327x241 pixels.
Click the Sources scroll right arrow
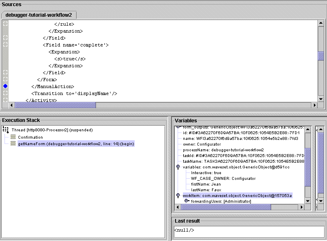314,105
